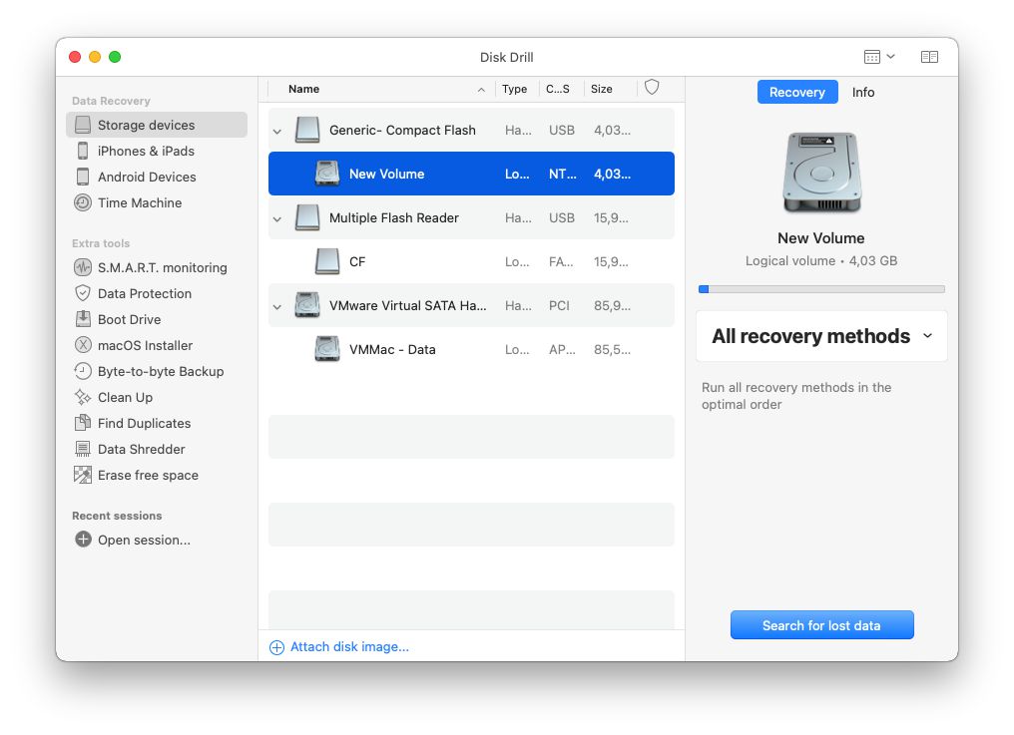This screenshot has height=735, width=1014.
Task: Open macOS Installer tool
Action: click(x=145, y=345)
